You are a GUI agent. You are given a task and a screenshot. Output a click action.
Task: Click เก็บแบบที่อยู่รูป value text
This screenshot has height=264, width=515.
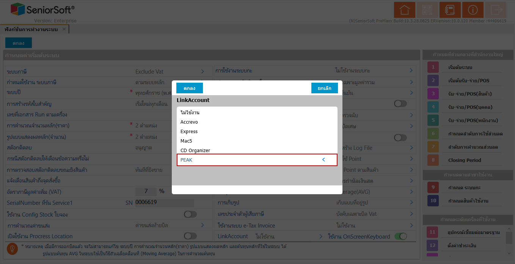353,203
